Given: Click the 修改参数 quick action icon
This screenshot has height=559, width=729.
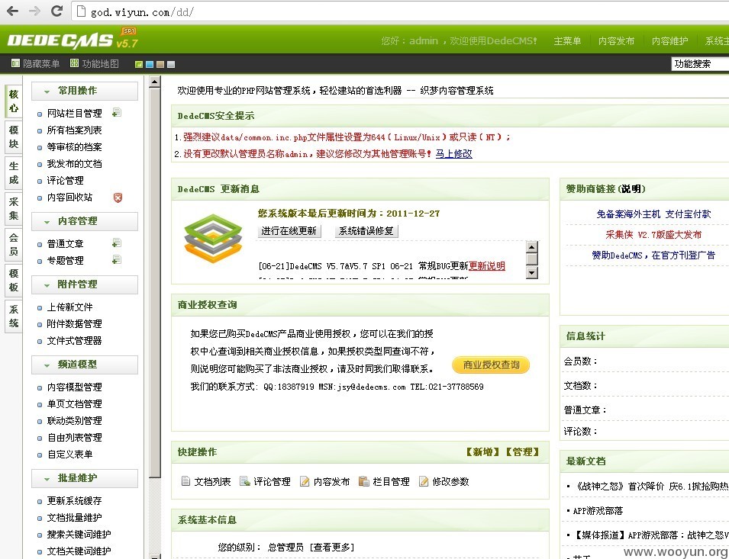Looking at the screenshot, I should point(424,481).
